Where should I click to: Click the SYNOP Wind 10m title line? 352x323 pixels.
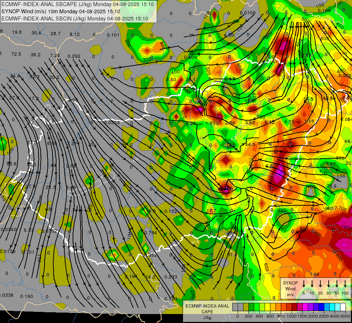click(61, 11)
